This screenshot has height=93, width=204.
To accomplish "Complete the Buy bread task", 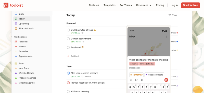I will tap(68, 48).
